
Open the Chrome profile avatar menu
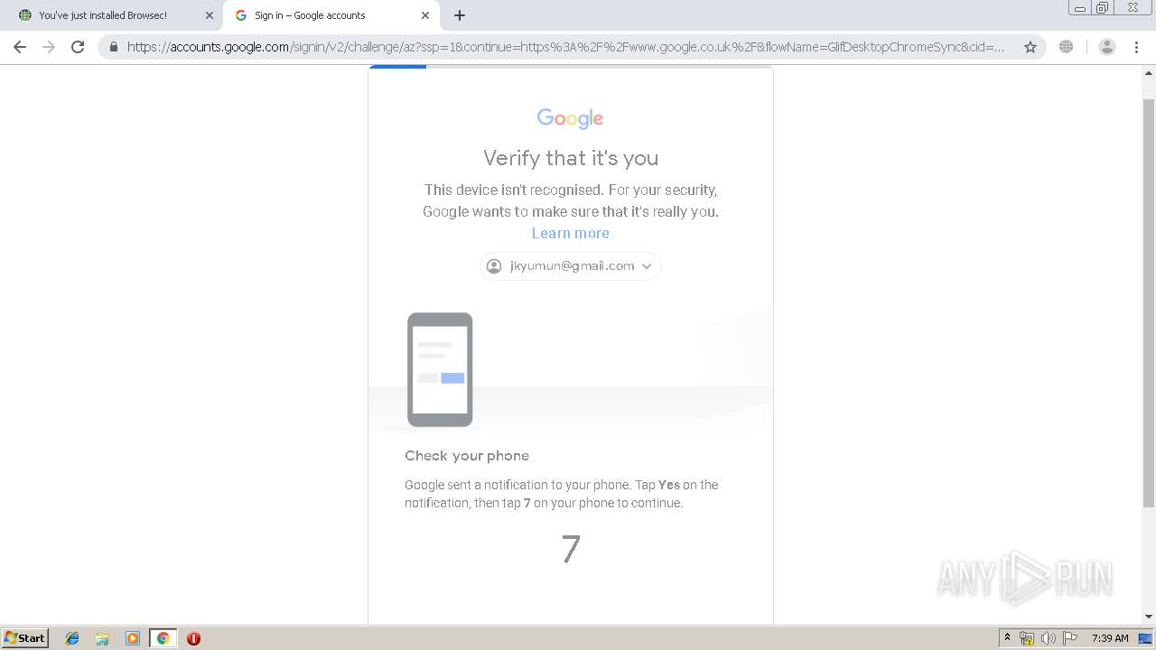tap(1106, 47)
